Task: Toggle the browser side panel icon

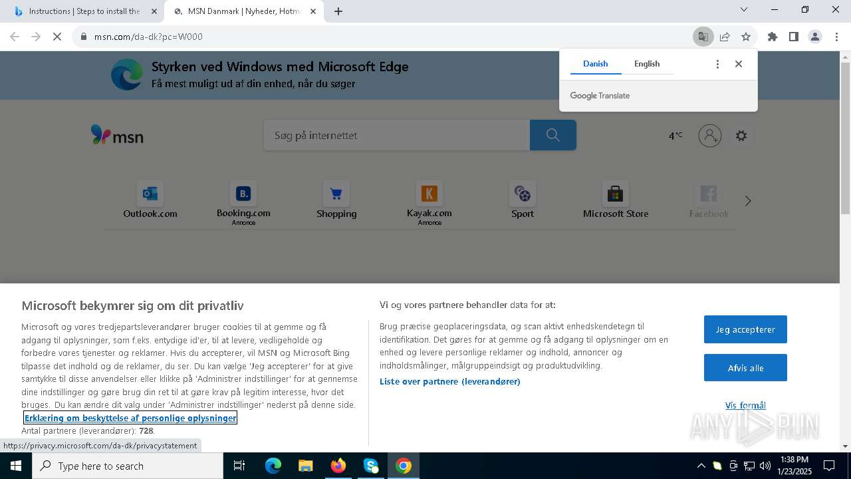Action: 793,37
